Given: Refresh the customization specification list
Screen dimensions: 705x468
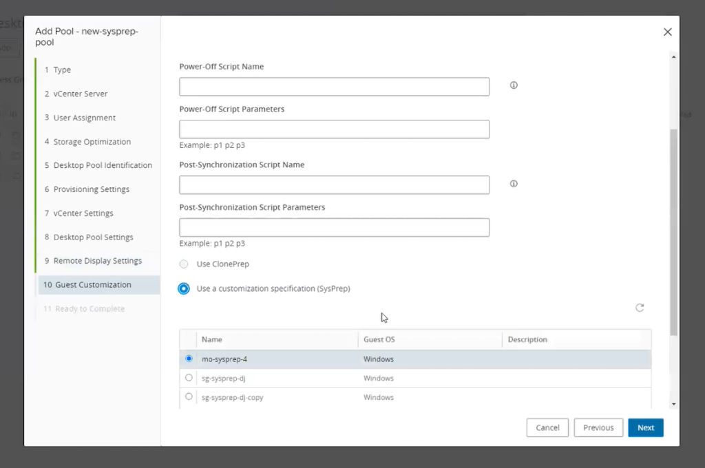Looking at the screenshot, I should (640, 308).
